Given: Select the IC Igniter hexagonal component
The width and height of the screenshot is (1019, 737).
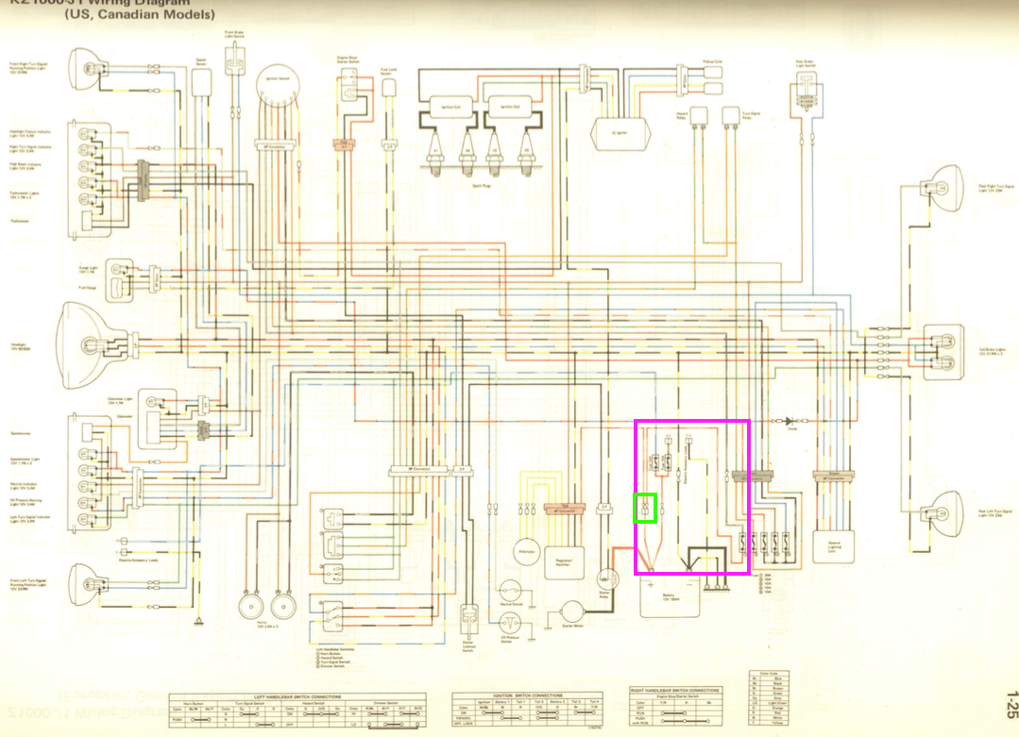Looking at the screenshot, I should click(619, 131).
